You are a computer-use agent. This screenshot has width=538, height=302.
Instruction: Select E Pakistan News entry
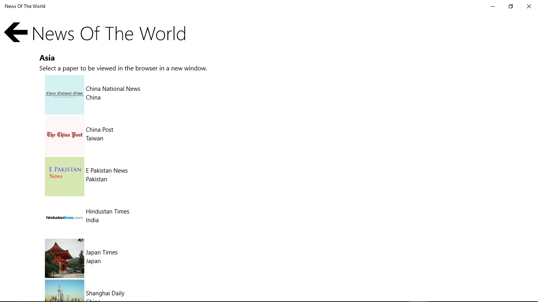click(107, 175)
